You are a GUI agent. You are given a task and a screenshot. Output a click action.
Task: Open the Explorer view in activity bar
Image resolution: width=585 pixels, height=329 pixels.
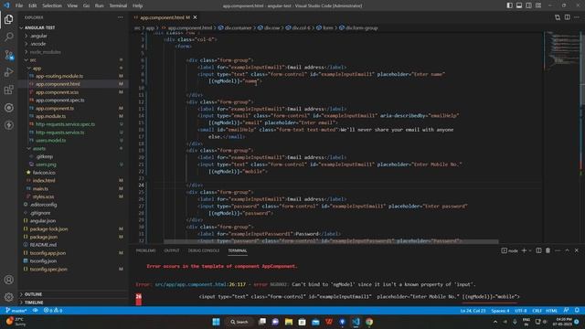click(8, 19)
